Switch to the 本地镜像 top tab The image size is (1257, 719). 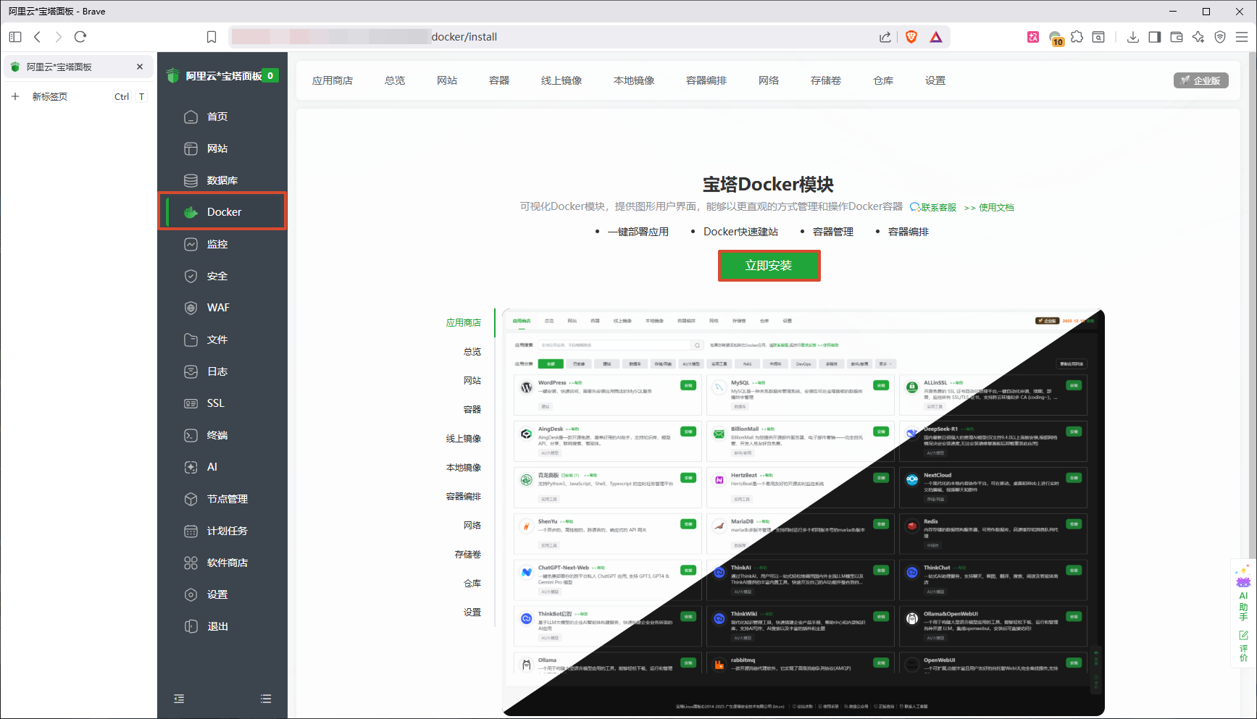pos(634,80)
